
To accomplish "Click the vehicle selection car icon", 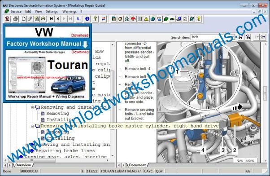I will tap(43, 18).
